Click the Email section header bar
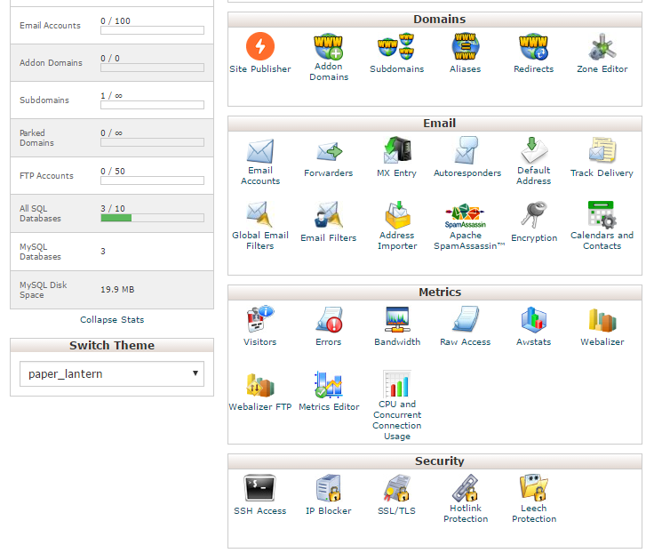This screenshot has width=654, height=553. 435,124
